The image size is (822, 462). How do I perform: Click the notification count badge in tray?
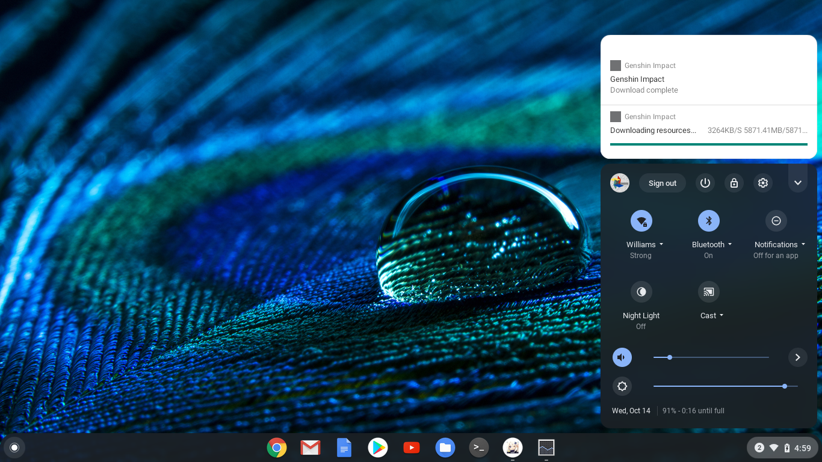click(759, 448)
